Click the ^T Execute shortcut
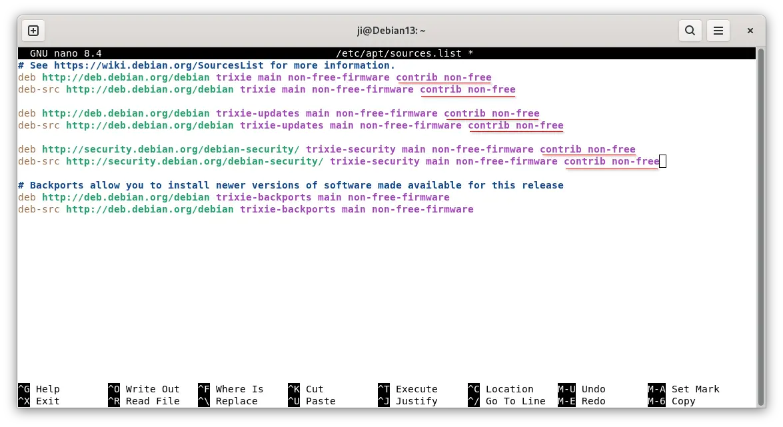The width and height of the screenshot is (783, 427). [408, 389]
